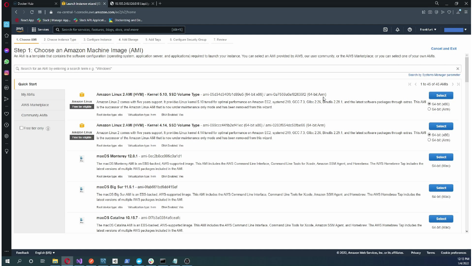Click the Feedback link in footer
473x266 pixels.
[x=22, y=253]
